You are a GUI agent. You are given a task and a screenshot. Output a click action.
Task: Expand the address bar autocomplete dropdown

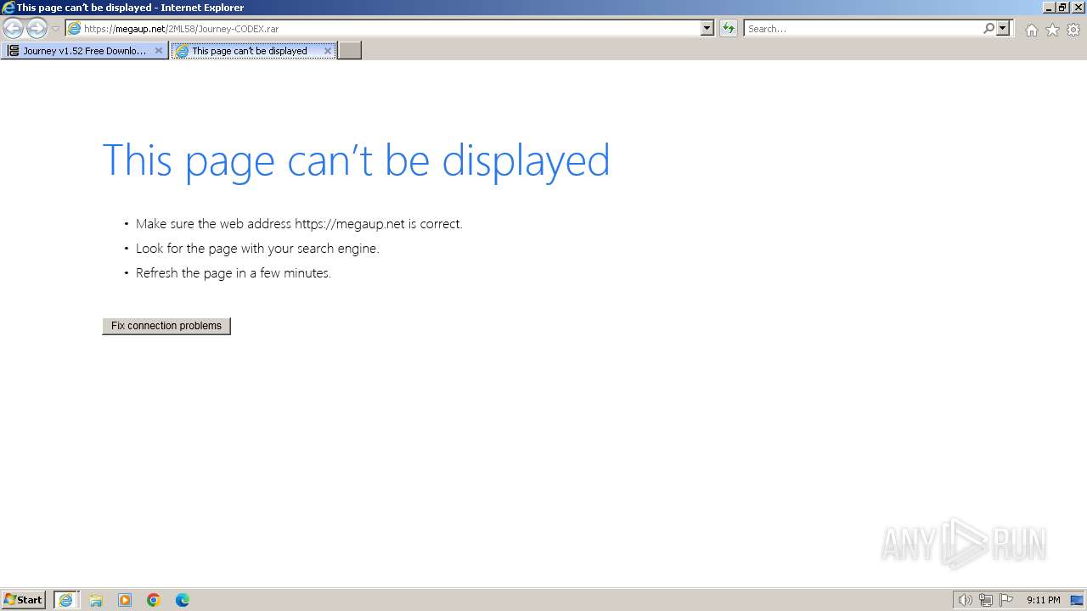coord(707,29)
